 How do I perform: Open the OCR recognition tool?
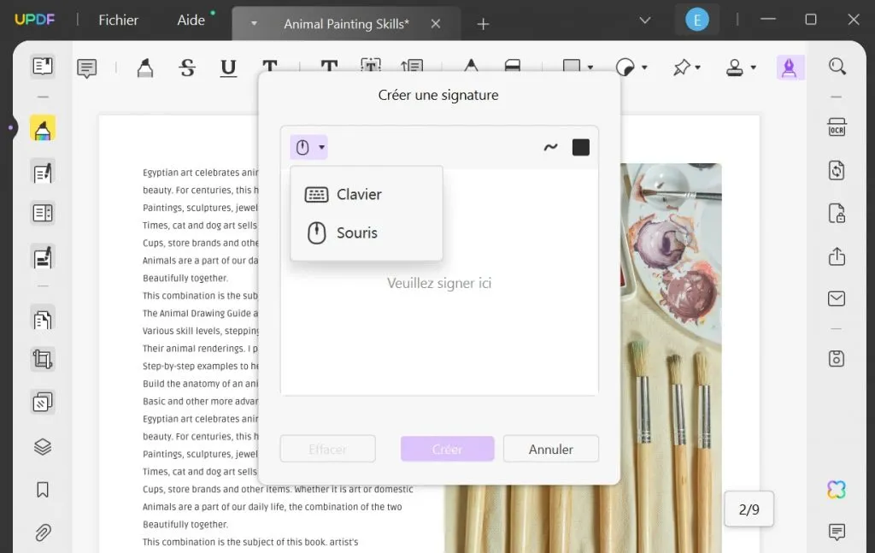[837, 127]
